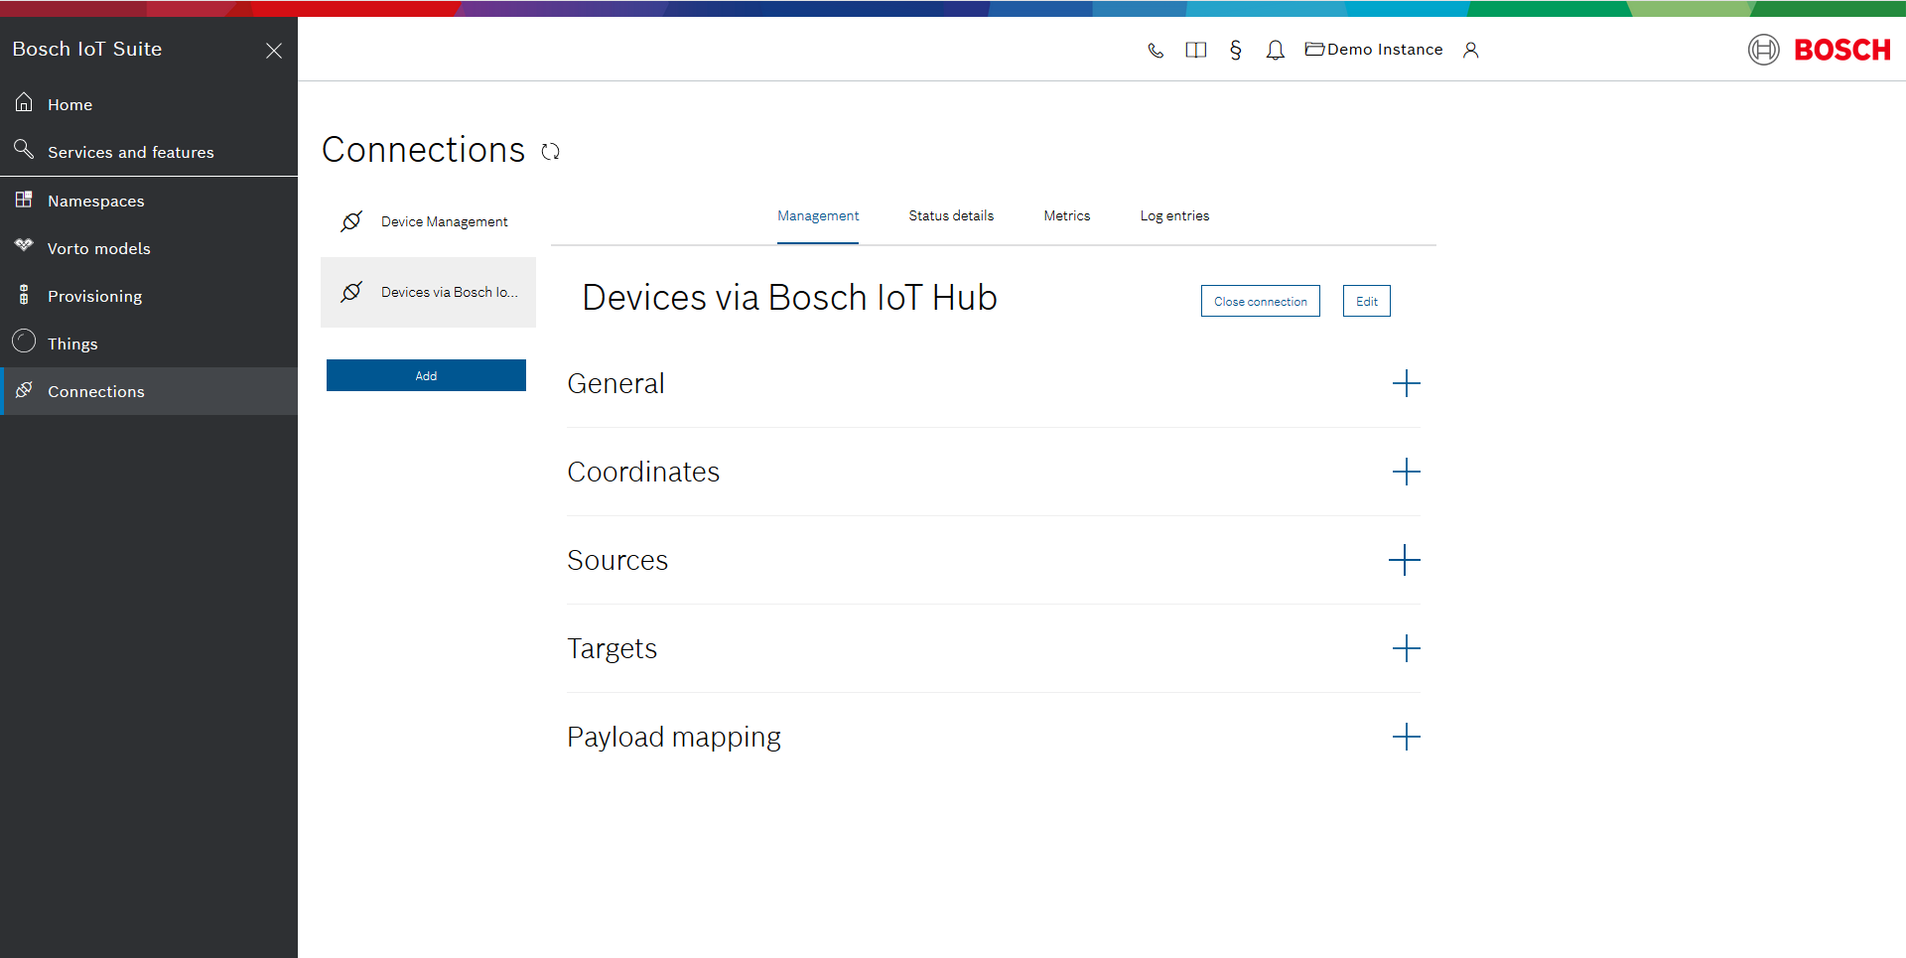Click the phone contact icon in header
The width and height of the screenshot is (1906, 958).
coord(1156,50)
